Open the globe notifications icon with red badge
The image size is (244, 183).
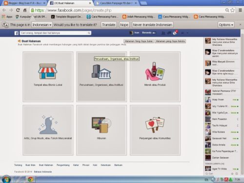(x=175, y=33)
